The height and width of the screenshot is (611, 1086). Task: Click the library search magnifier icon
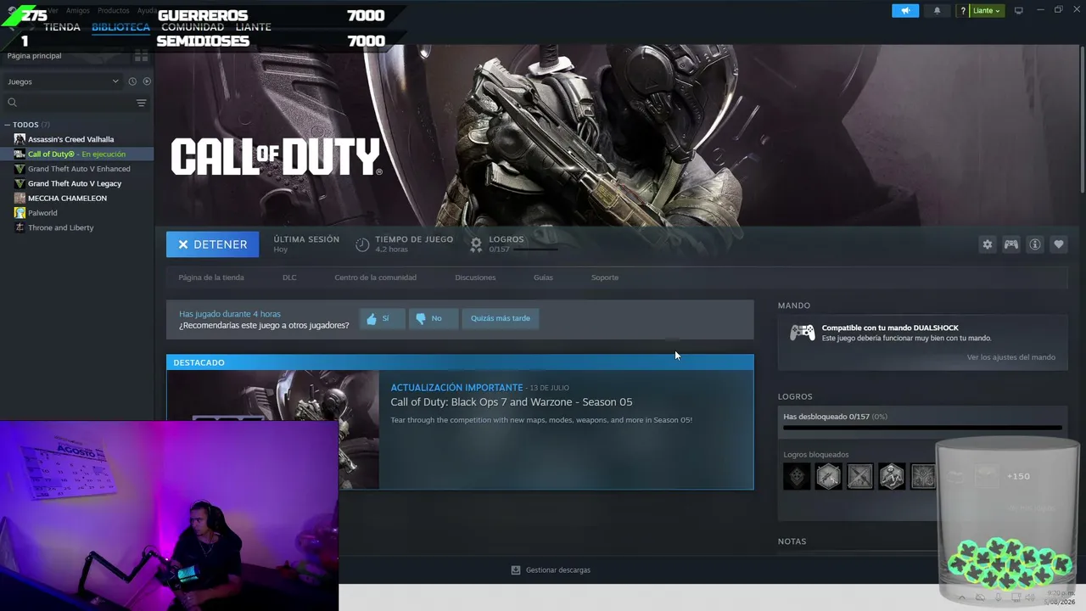pyautogui.click(x=12, y=103)
